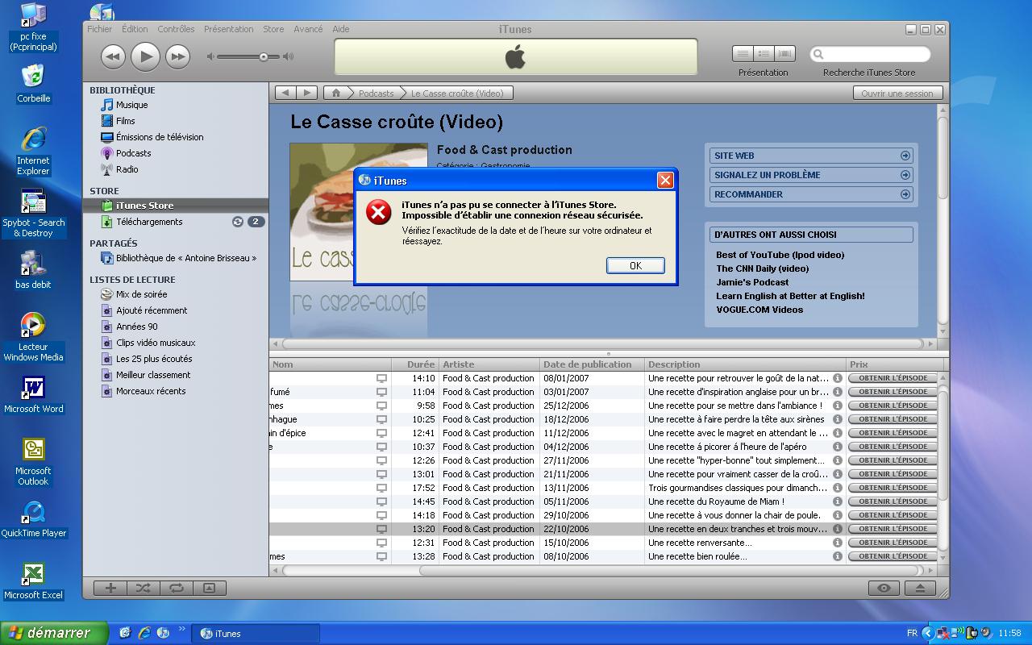Show info for the 25/12/2006 episode
The width and height of the screenshot is (1032, 645).
coord(838,406)
